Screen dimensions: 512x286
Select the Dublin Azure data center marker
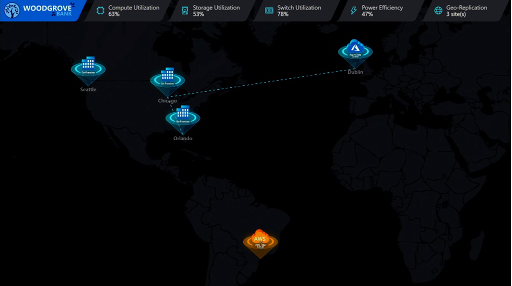pyautogui.click(x=355, y=53)
